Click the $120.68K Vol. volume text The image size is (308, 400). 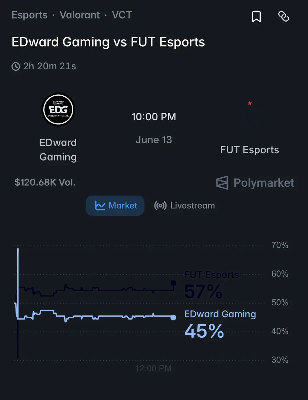45,183
